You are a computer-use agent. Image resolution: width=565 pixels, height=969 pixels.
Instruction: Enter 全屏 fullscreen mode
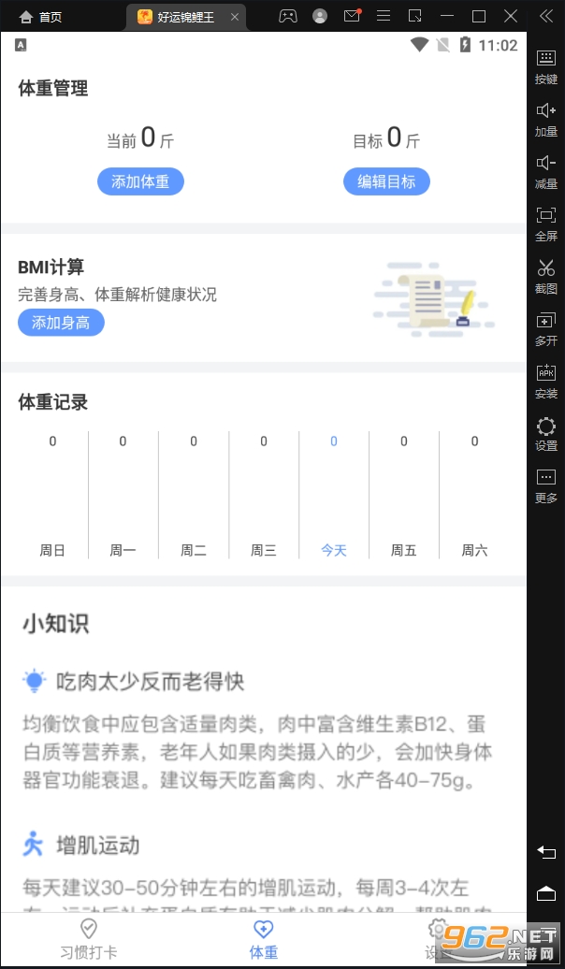546,224
